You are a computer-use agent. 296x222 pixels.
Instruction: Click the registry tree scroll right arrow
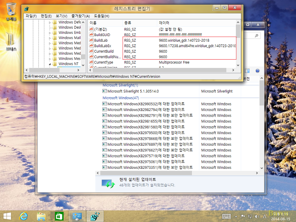(78, 70)
